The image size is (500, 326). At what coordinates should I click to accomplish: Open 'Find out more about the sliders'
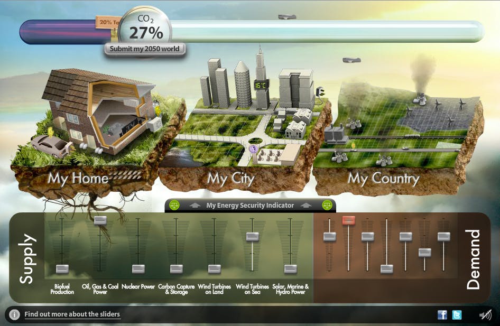point(72,314)
